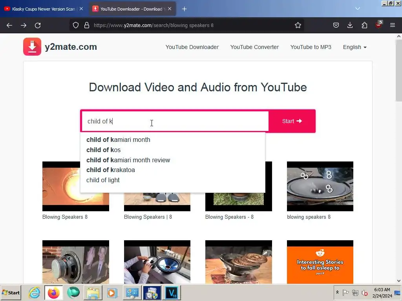Image resolution: width=402 pixels, height=301 pixels.
Task: Open the green speech bubble taskbar app
Action: tap(73, 292)
